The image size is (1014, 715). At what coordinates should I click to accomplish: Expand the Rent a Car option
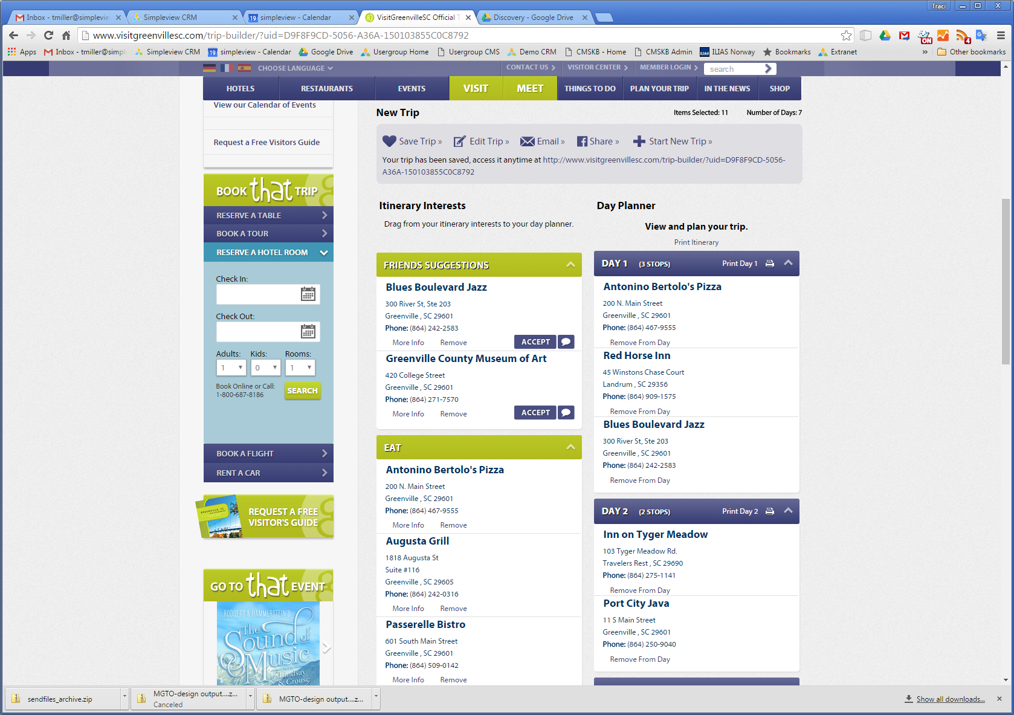(x=268, y=473)
